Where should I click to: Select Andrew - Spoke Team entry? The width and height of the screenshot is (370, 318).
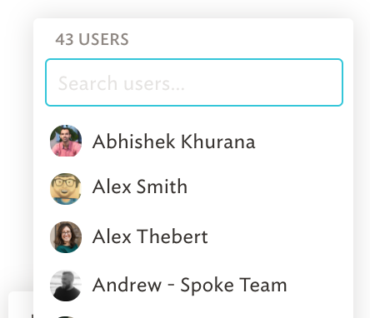pos(189,285)
